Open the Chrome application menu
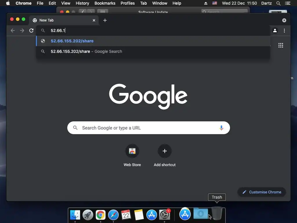Viewport: 297px width, 223px height. [23, 3]
